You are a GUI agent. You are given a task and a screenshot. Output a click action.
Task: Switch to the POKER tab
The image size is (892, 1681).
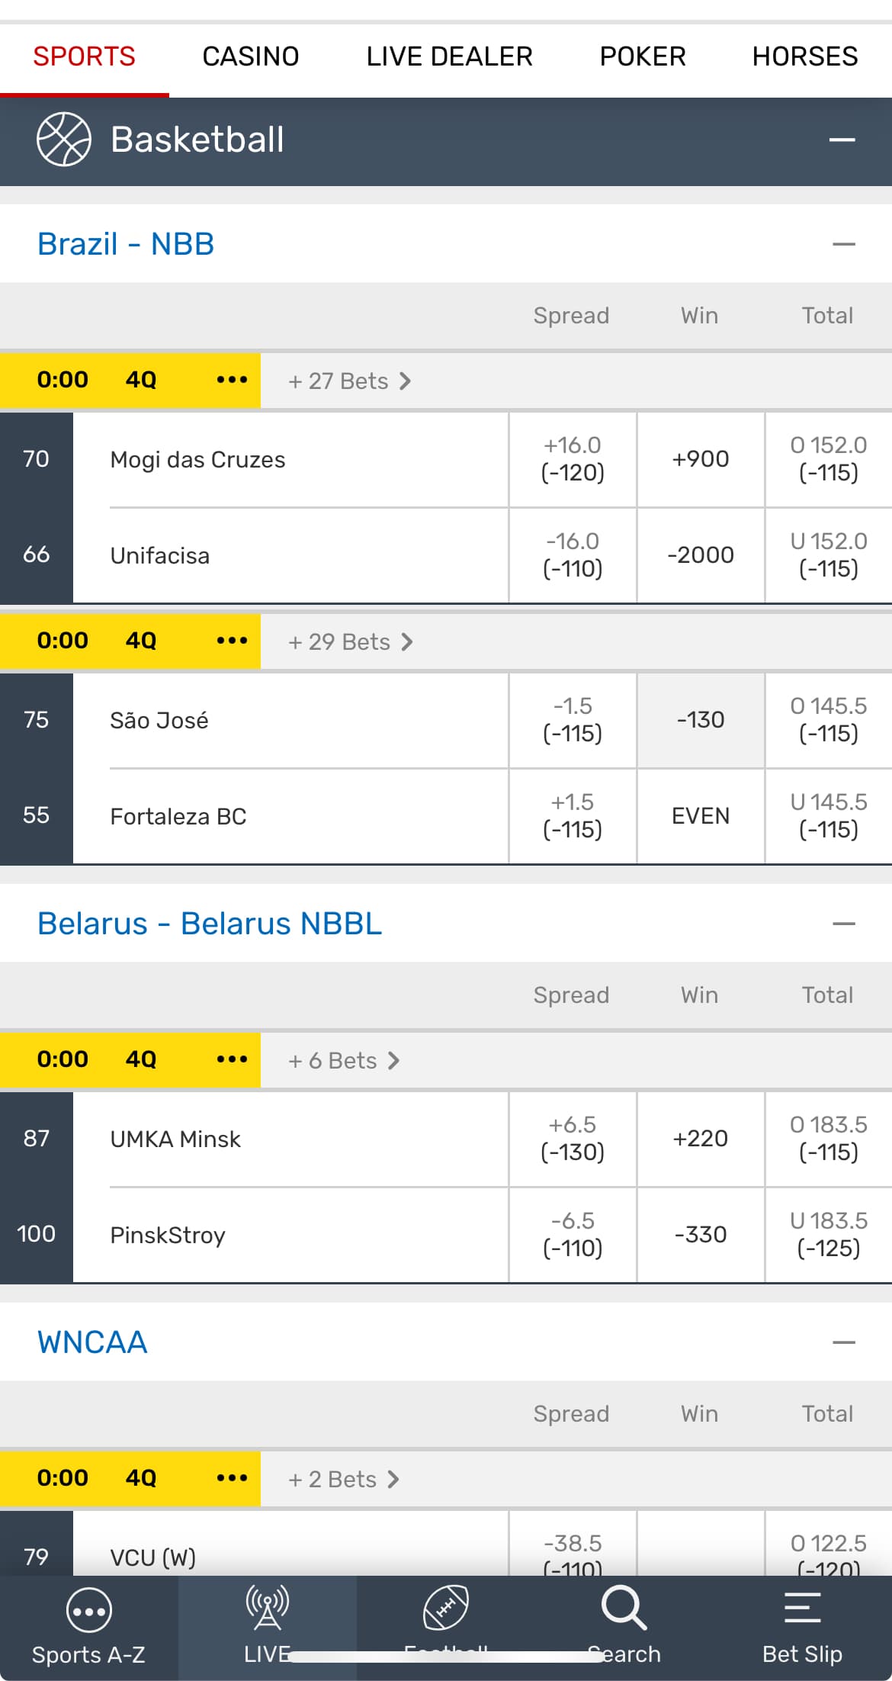(x=643, y=56)
